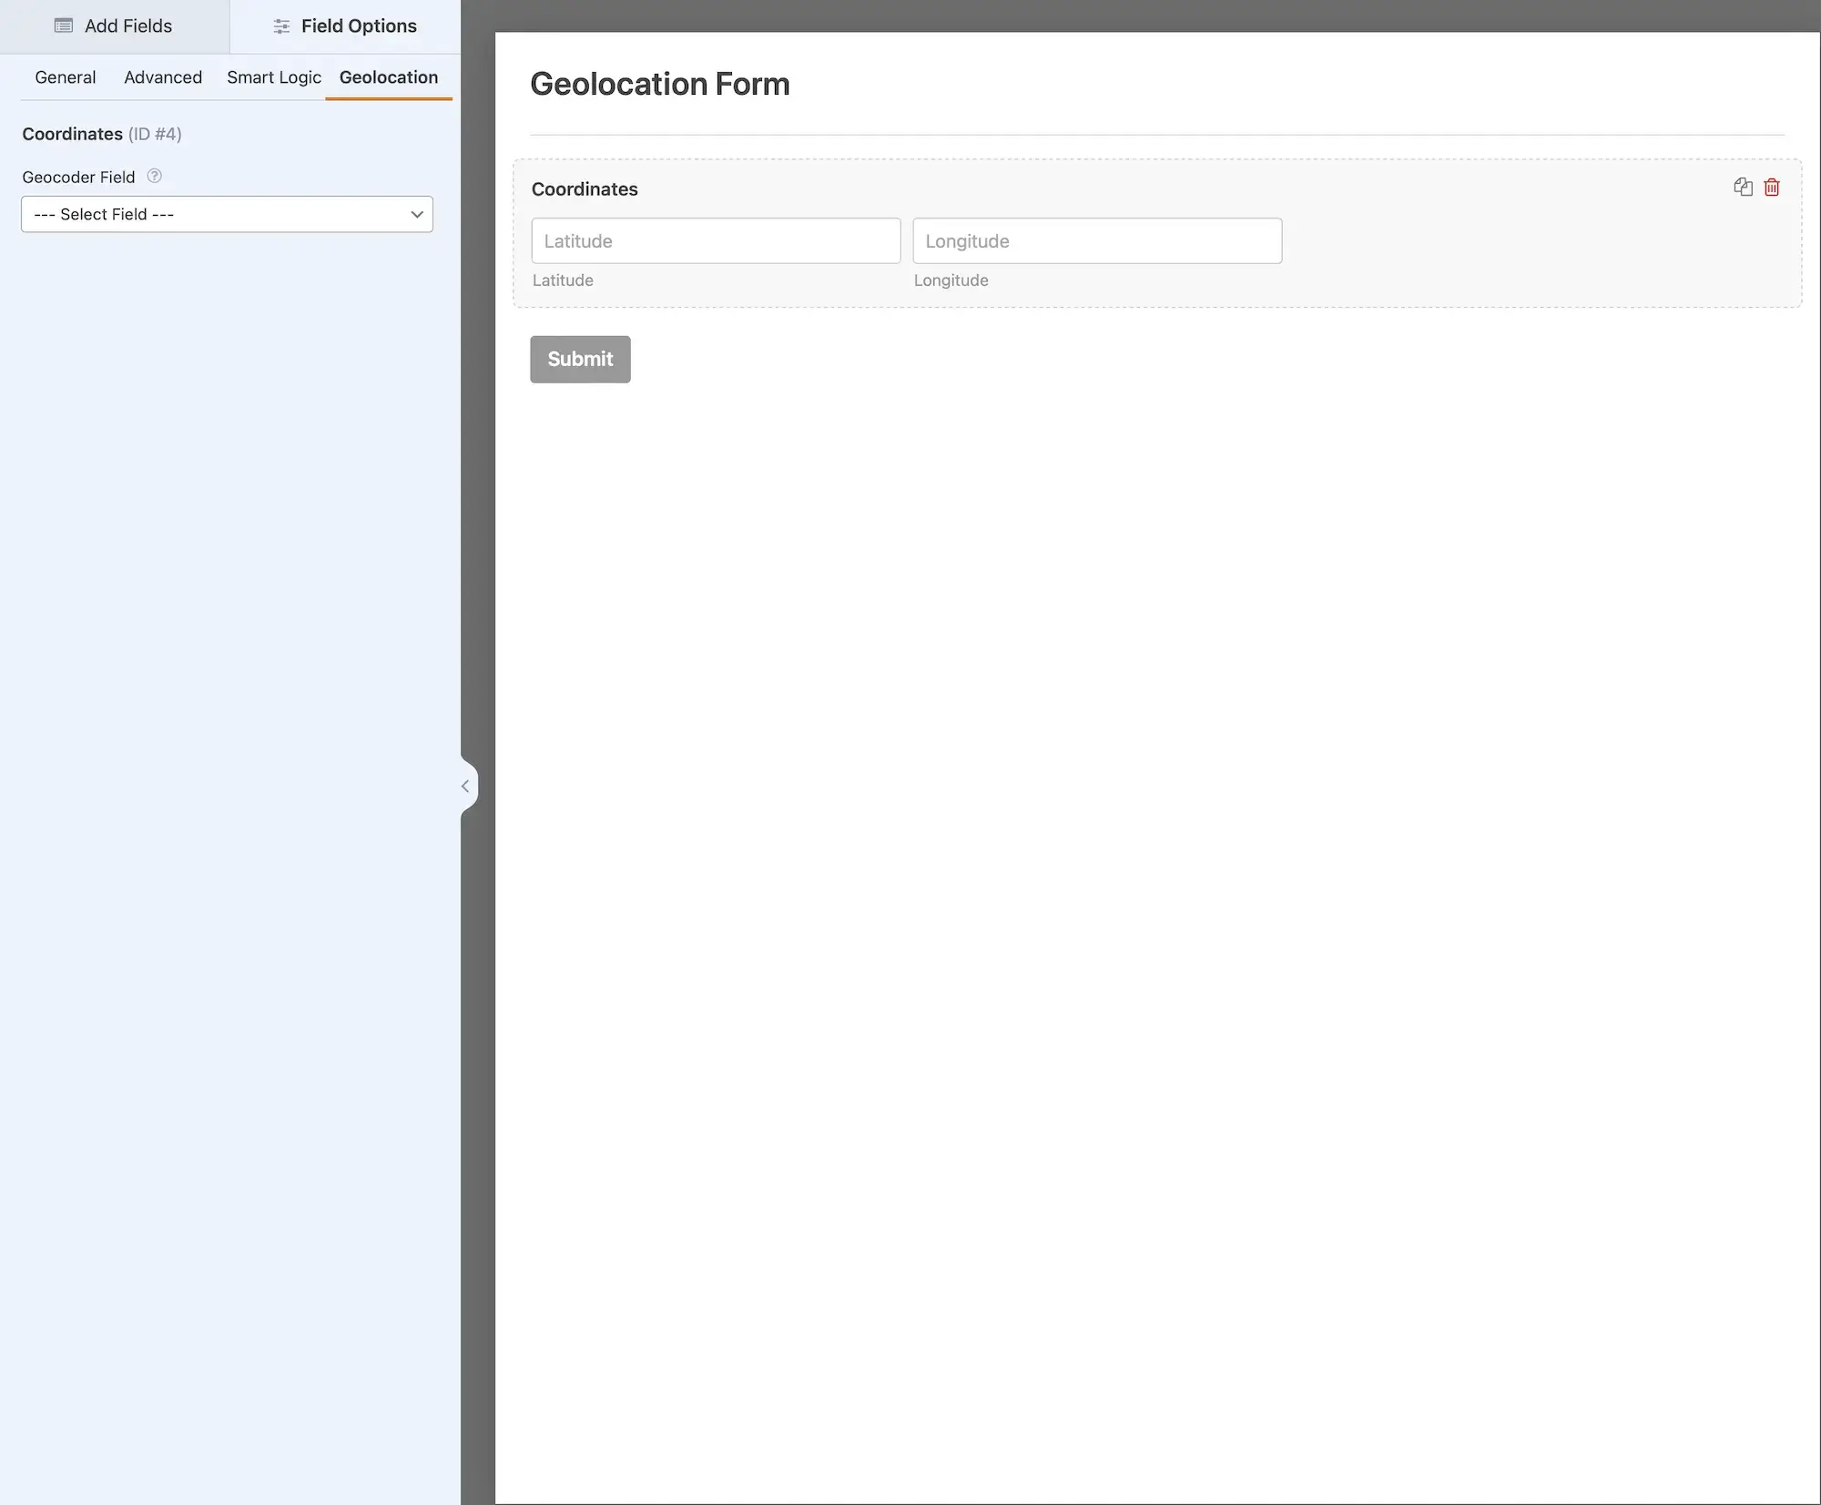Focus the Longitude input box
The height and width of the screenshot is (1505, 1821).
[1097, 241]
